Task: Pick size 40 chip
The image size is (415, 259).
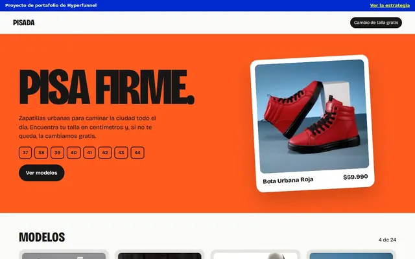Action: 73,153
